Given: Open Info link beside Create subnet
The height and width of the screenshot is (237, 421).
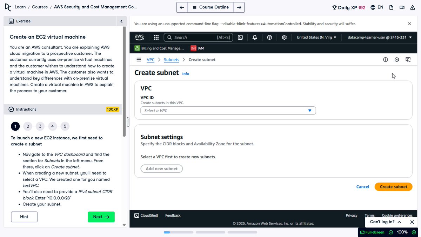Looking at the screenshot, I should 186,74.
